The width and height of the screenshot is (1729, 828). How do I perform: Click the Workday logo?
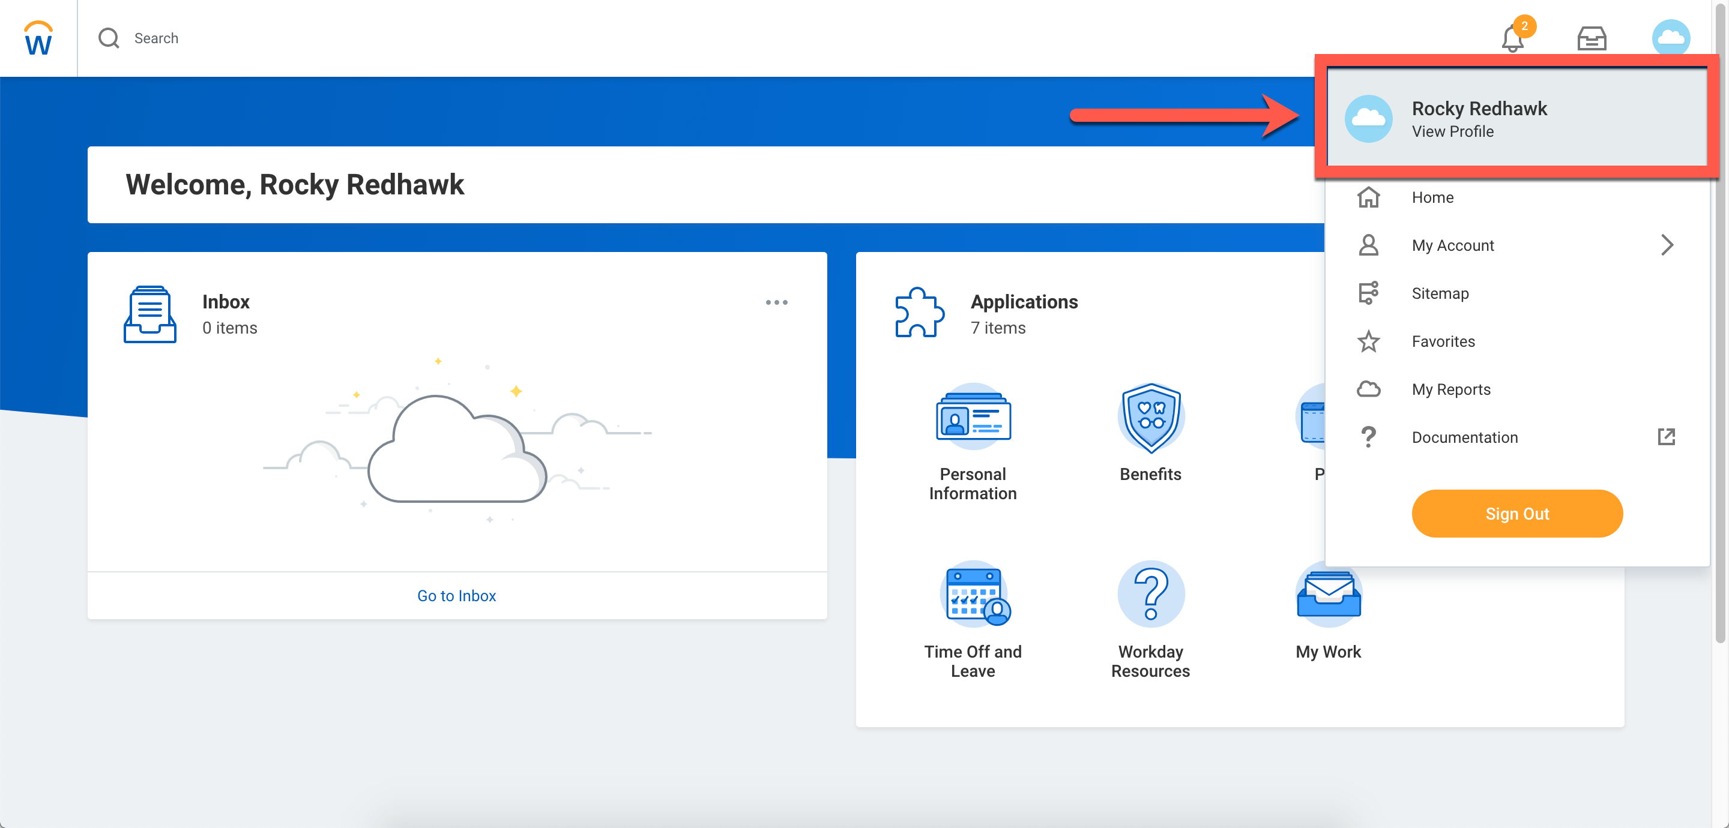pyautogui.click(x=38, y=38)
